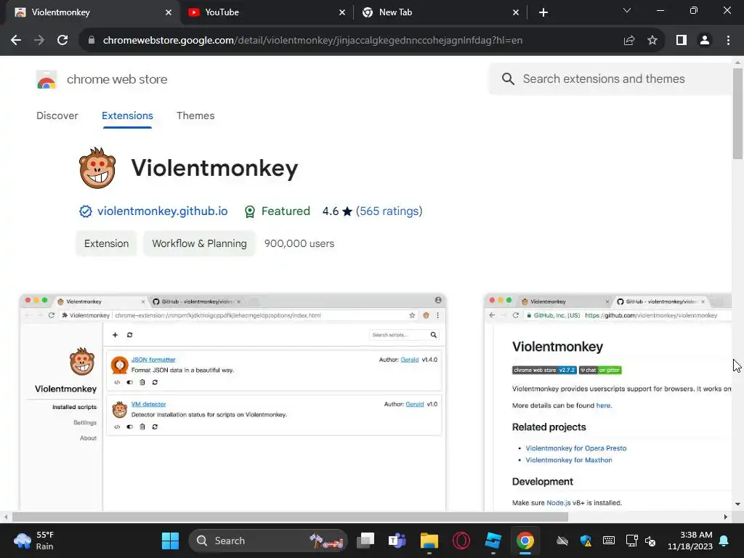Share this page using the share icon
Viewport: 744px width, 558px height.
tap(629, 41)
